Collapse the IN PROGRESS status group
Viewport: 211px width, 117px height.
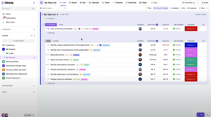click(x=44, y=24)
